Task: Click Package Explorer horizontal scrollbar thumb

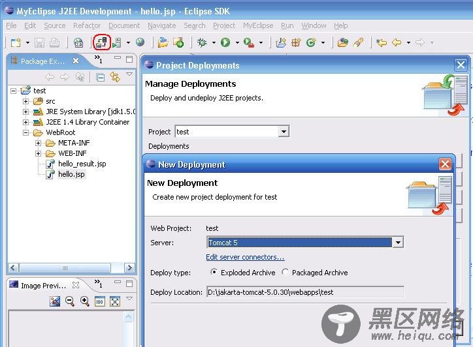Action: [65, 267]
